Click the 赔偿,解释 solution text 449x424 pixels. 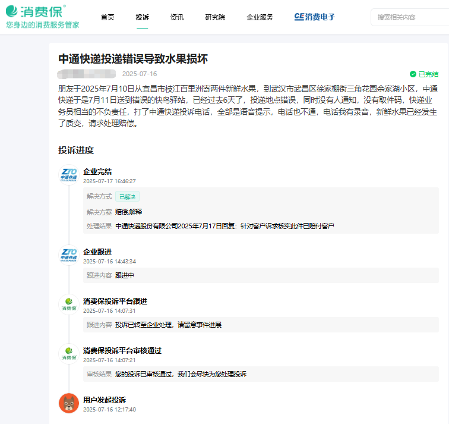point(128,212)
